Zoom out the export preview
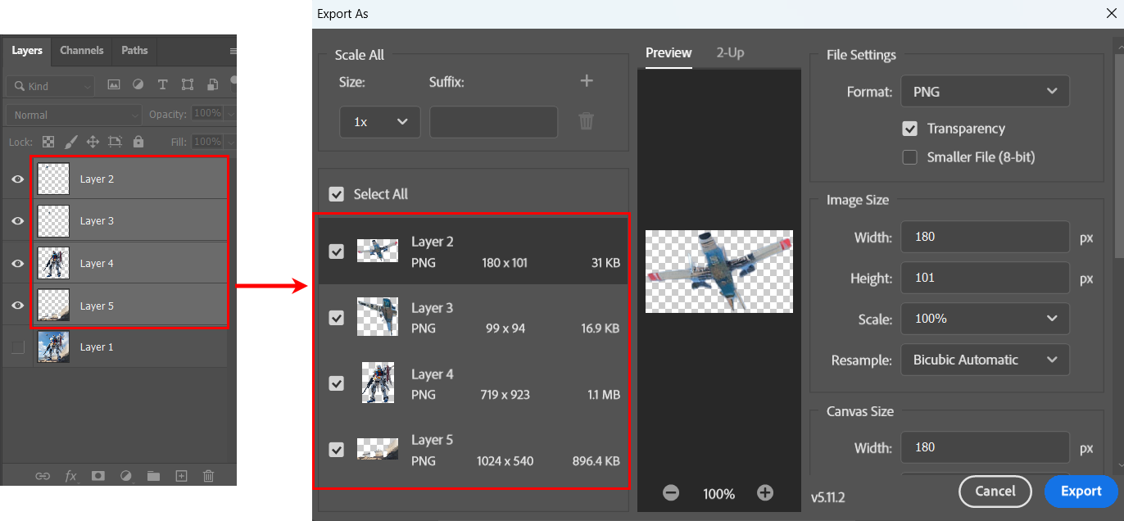 tap(671, 493)
